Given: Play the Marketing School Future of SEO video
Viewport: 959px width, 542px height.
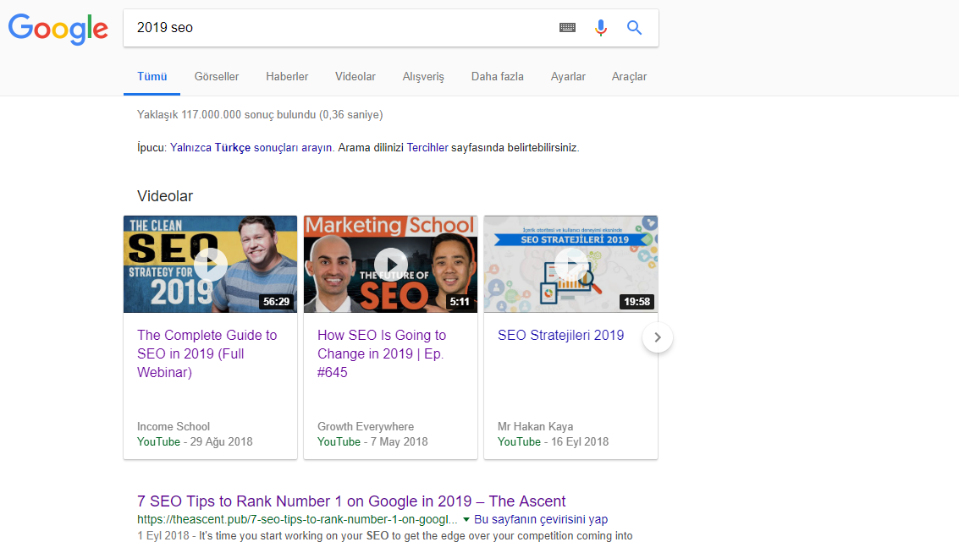Looking at the screenshot, I should [391, 264].
